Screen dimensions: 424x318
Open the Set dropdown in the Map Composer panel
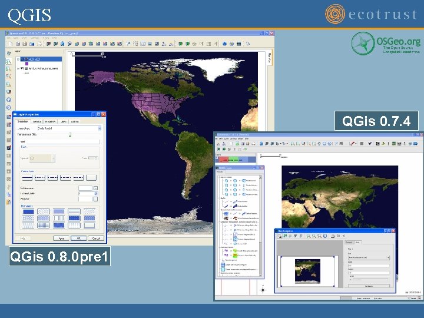pyautogui.click(x=369, y=258)
